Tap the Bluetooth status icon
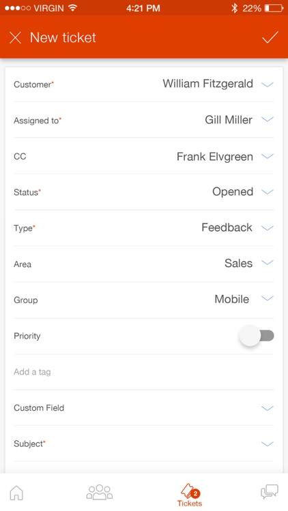The height and width of the screenshot is (511, 288). pyautogui.click(x=234, y=8)
